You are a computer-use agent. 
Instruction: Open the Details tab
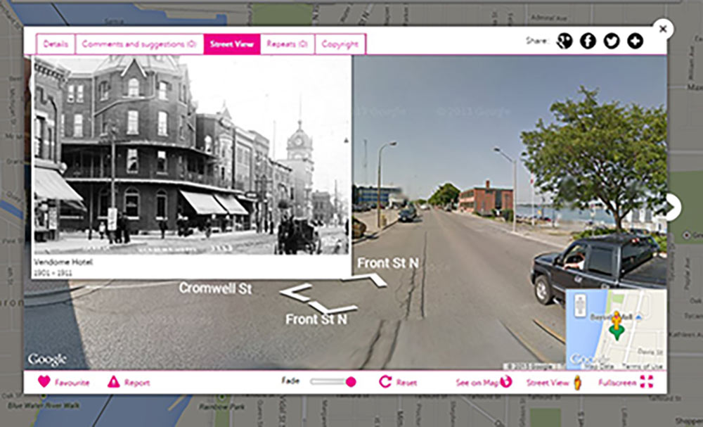(x=56, y=44)
